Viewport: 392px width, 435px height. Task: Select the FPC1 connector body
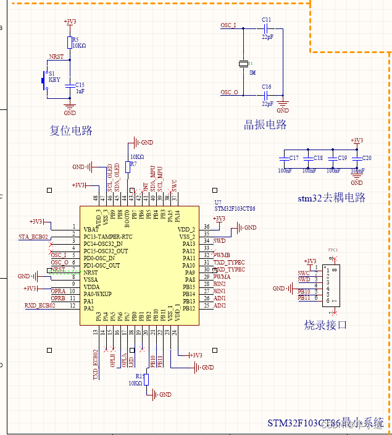(331, 285)
